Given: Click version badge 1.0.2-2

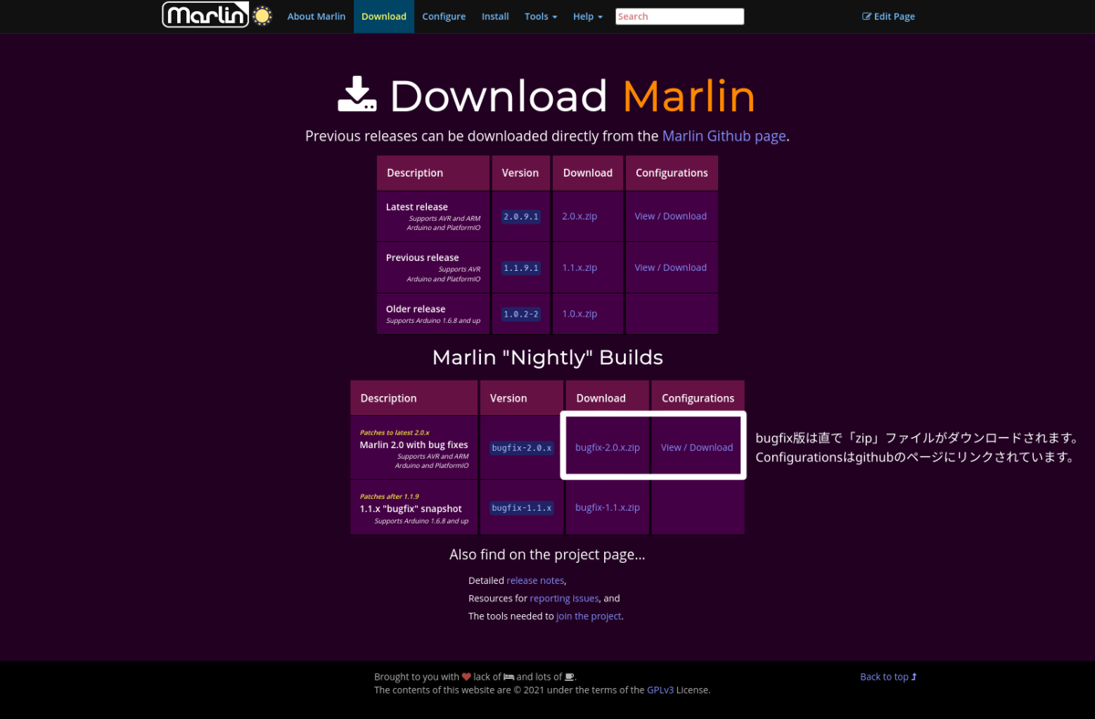Looking at the screenshot, I should tap(521, 313).
